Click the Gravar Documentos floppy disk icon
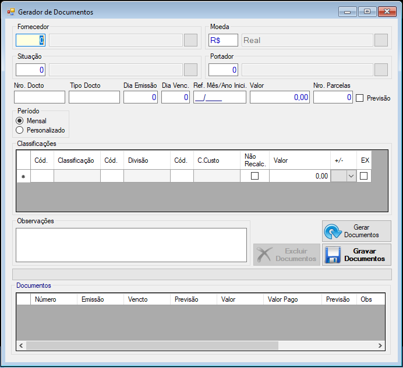The image size is (403, 368). (x=333, y=255)
